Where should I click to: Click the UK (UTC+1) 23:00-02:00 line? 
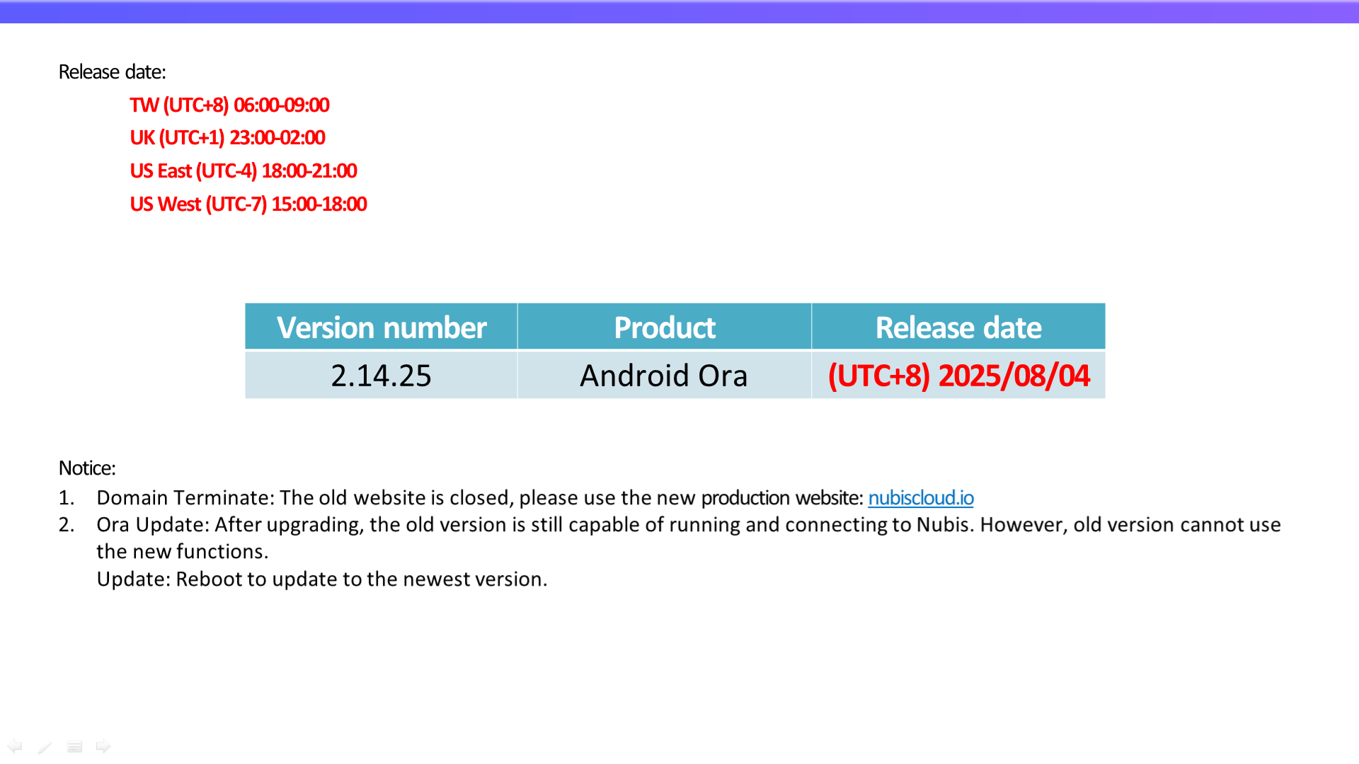tap(227, 138)
